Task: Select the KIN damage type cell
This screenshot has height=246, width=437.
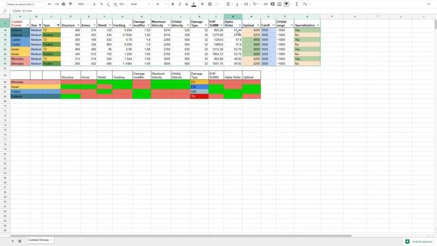Action: [199, 92]
